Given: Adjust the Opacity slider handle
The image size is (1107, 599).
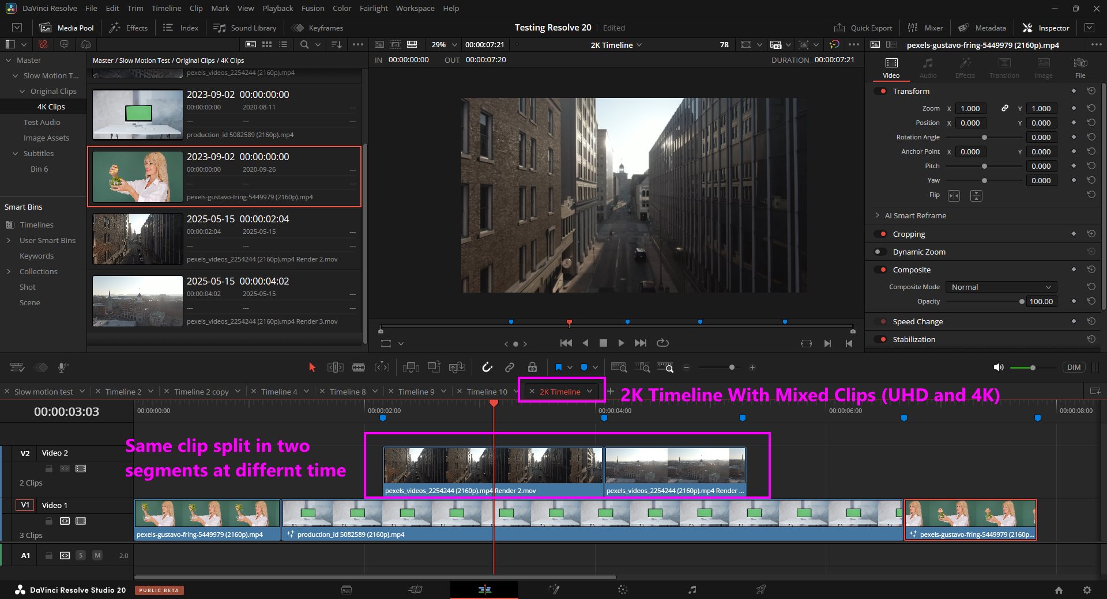Looking at the screenshot, I should [1022, 301].
